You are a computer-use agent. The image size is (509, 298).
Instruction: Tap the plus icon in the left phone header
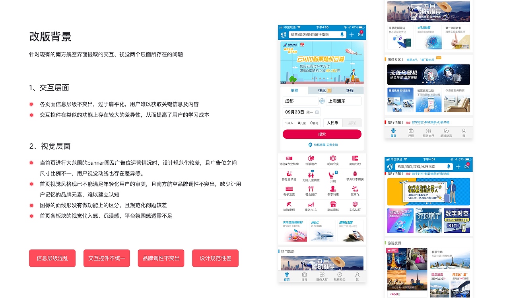(x=352, y=35)
